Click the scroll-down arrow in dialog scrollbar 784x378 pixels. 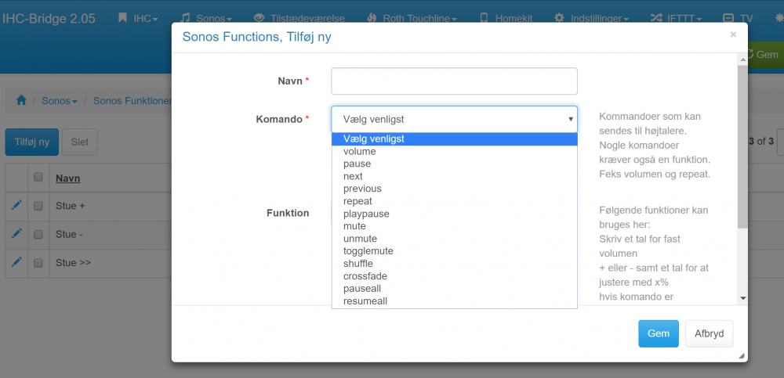(742, 297)
